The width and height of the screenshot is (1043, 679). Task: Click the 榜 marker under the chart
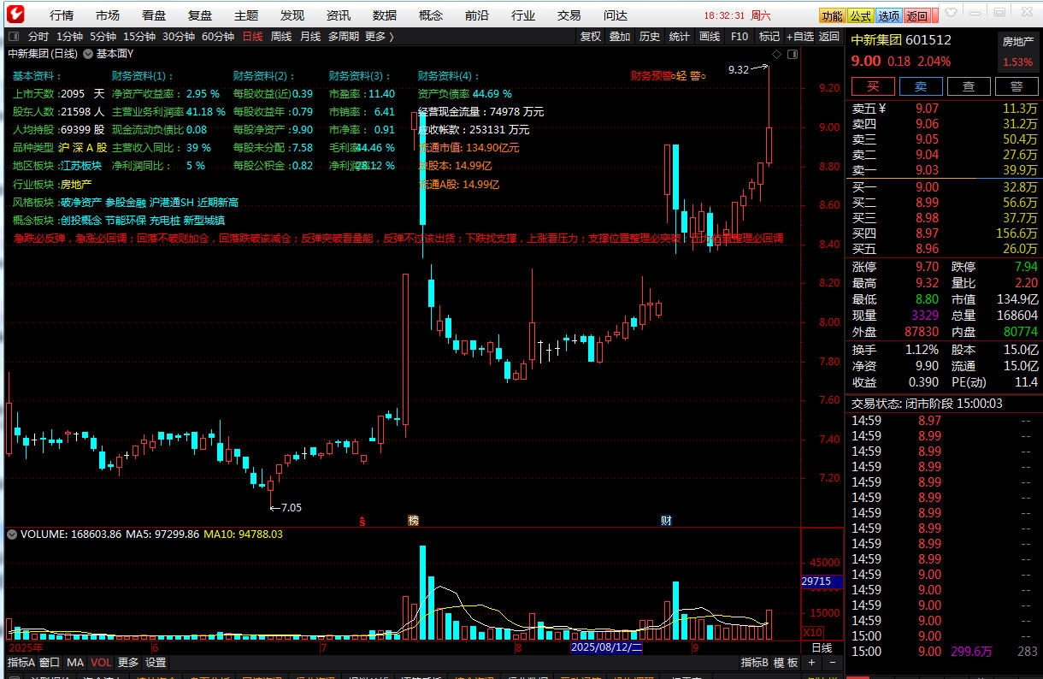(x=414, y=520)
